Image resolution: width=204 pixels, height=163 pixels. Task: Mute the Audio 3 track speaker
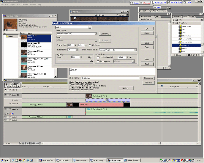coord(6,120)
